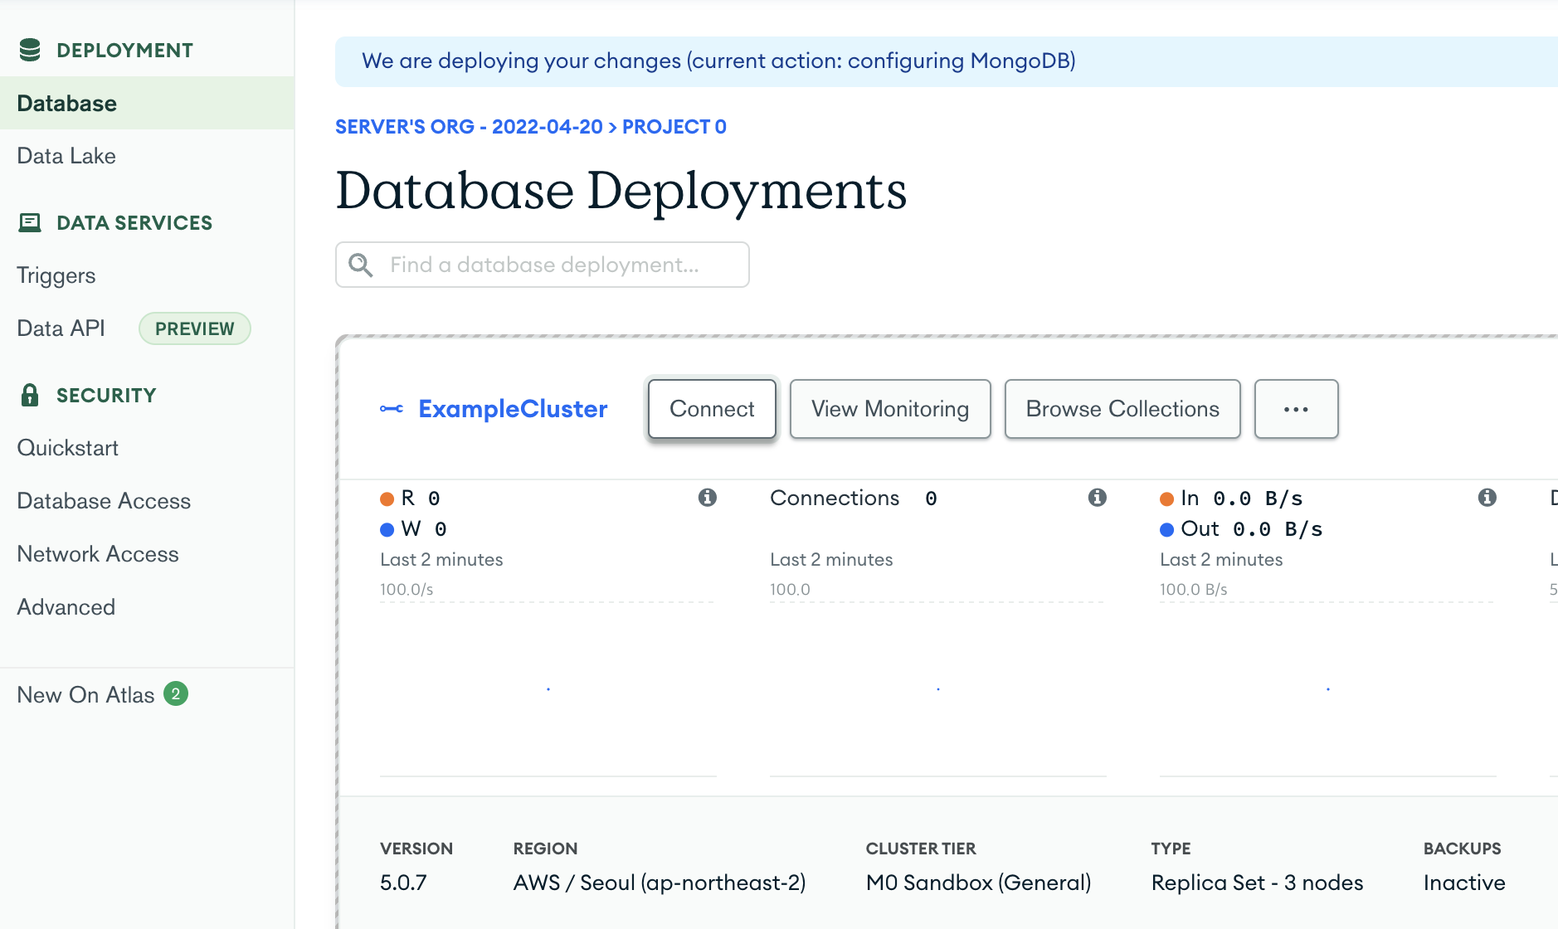Click the version value 5.0.7
This screenshot has height=929, width=1558.
tap(403, 883)
